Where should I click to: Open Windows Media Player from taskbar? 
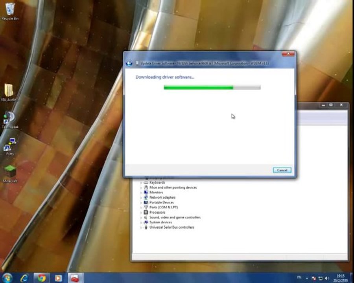coord(58,278)
